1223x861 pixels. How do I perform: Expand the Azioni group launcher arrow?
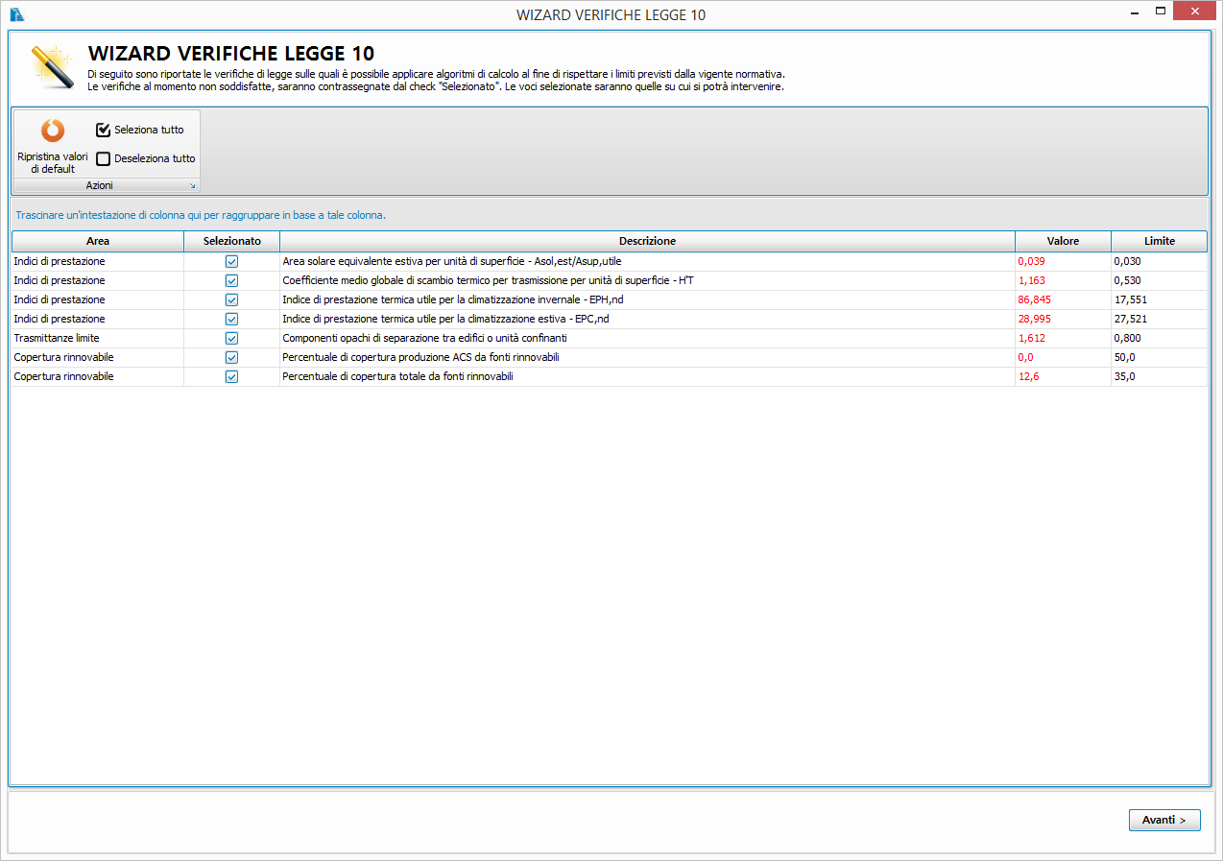[x=192, y=186]
